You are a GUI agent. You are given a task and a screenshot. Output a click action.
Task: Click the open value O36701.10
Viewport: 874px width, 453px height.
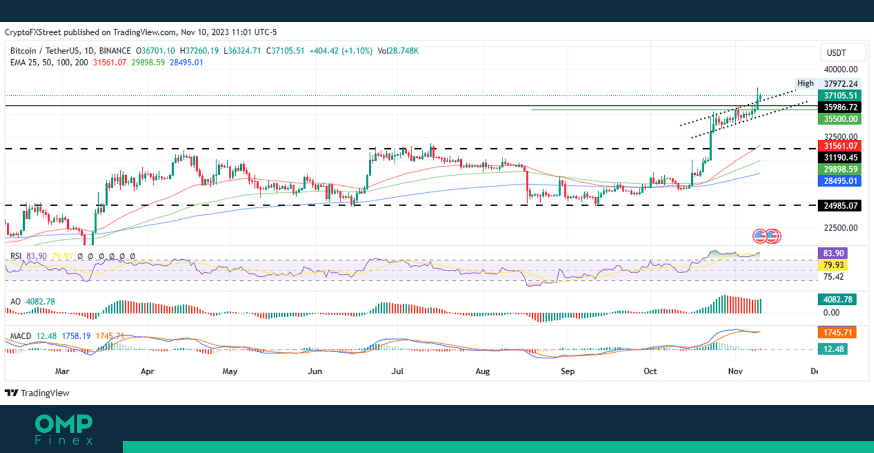point(155,51)
